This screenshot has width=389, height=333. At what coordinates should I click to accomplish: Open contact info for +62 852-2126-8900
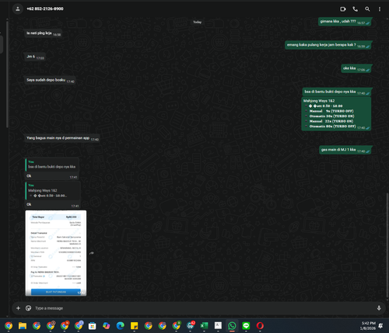coord(45,9)
